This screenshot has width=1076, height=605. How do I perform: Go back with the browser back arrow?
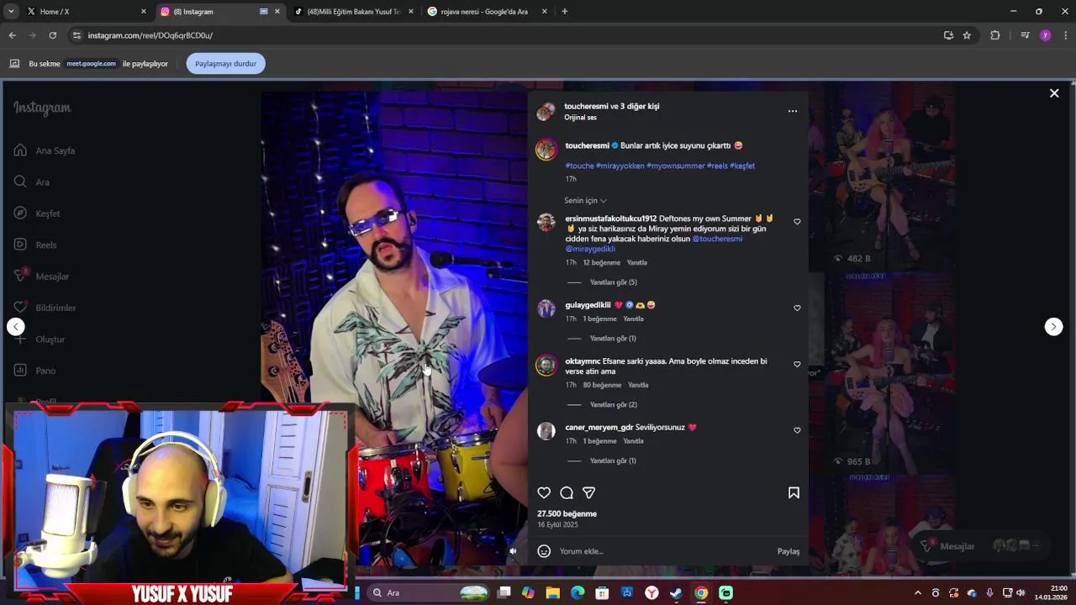(12, 35)
